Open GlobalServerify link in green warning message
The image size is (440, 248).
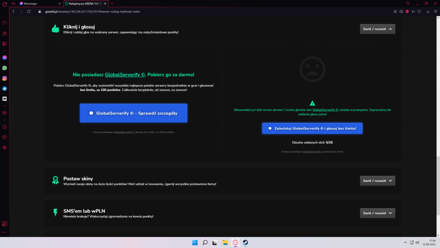pos(326,110)
